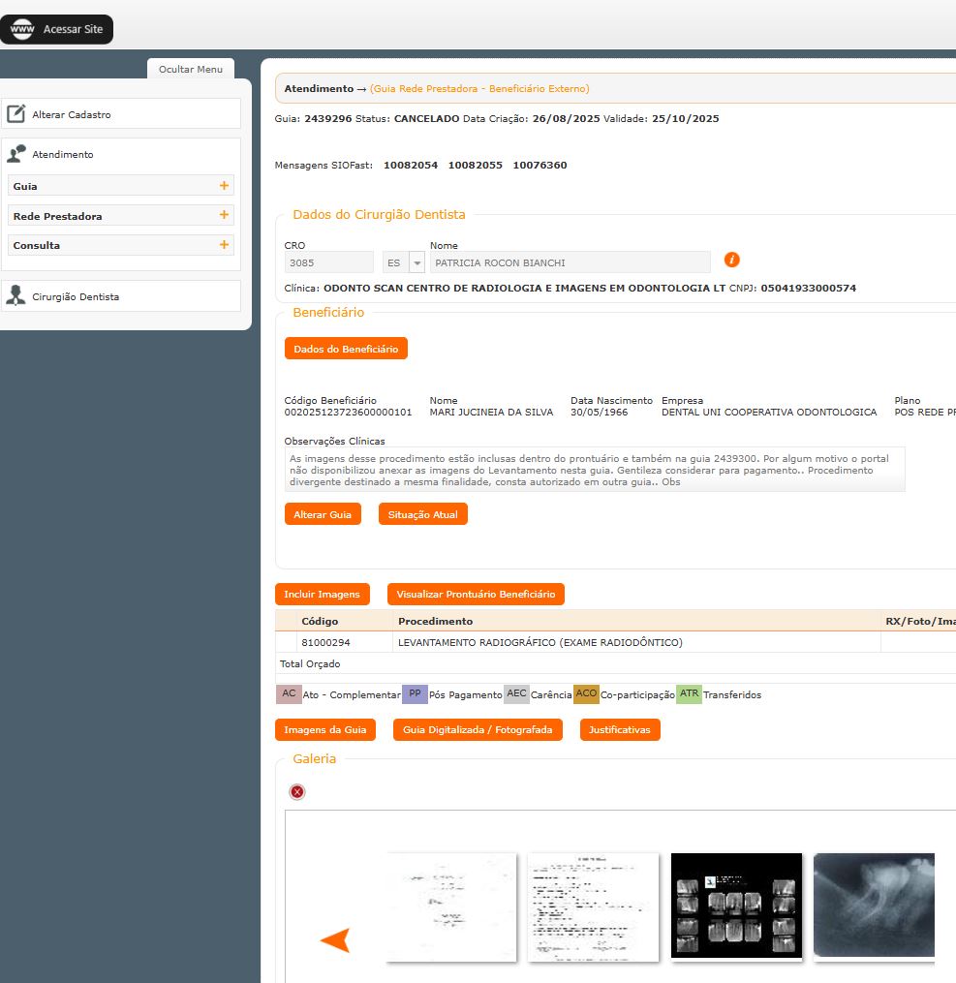The width and height of the screenshot is (956, 983).
Task: Open the dental x-ray grid thumbnail
Action: [x=736, y=906]
